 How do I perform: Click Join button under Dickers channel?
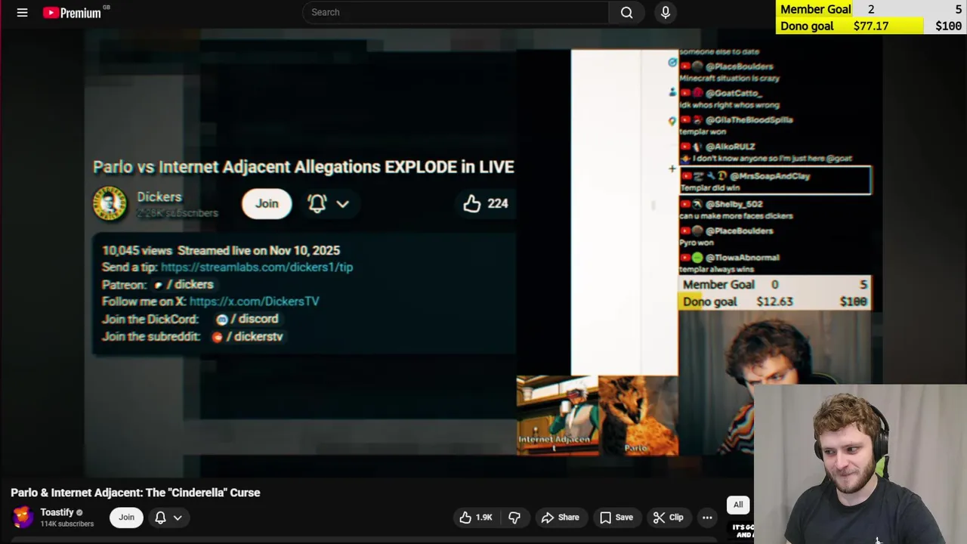267,203
